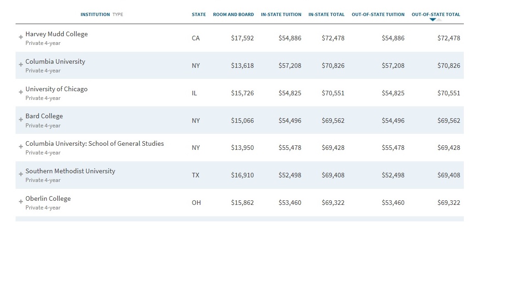
Task: Select Columbia University in-state tuition $57,208
Action: (290, 66)
